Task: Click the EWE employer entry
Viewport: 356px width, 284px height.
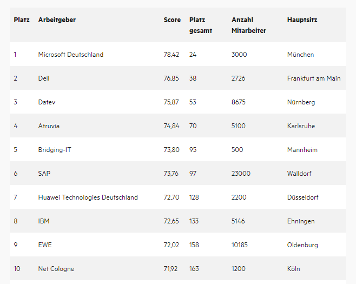Action: coord(45,245)
